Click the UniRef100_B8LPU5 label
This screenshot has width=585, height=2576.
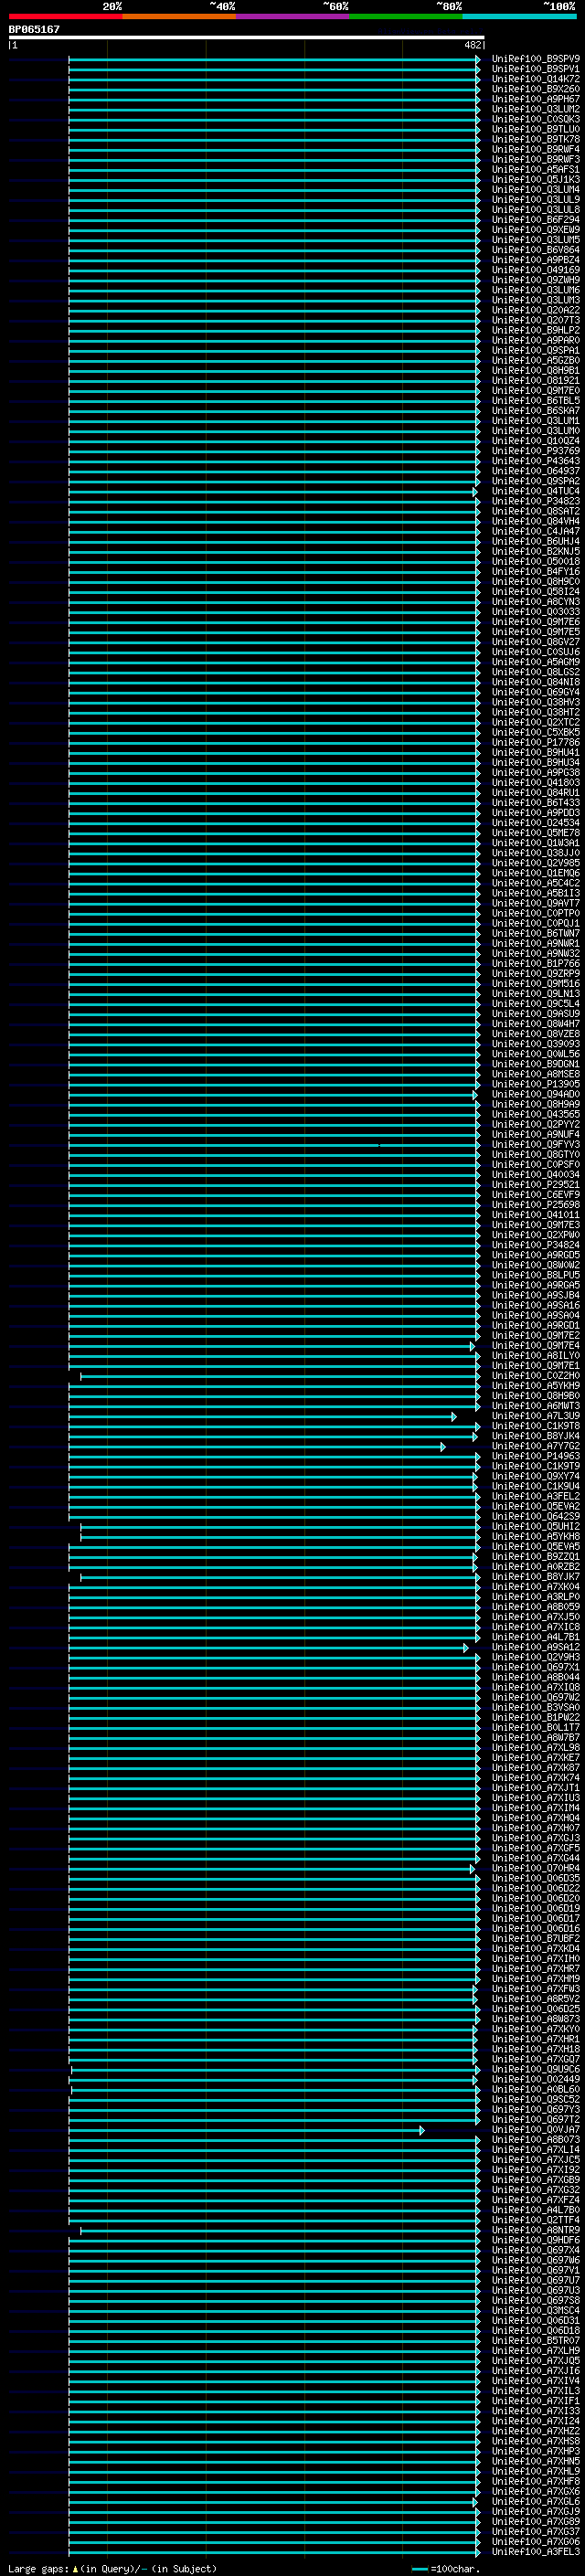pyautogui.click(x=535, y=1276)
